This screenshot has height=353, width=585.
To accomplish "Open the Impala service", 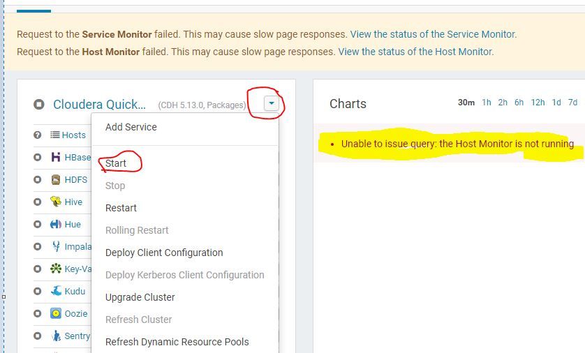I will 77,247.
